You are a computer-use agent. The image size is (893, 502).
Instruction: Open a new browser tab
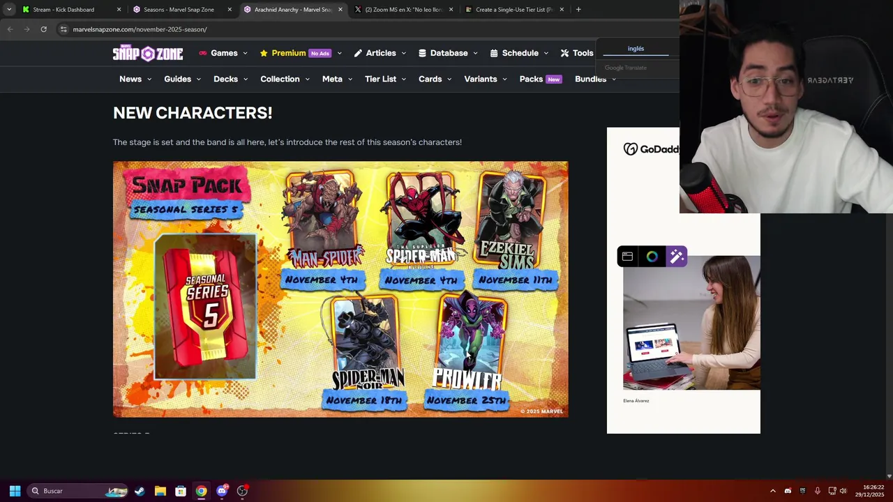click(x=578, y=9)
